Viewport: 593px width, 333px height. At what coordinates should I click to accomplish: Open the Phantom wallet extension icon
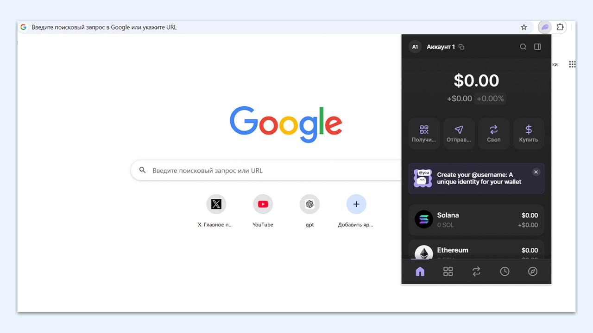545,27
